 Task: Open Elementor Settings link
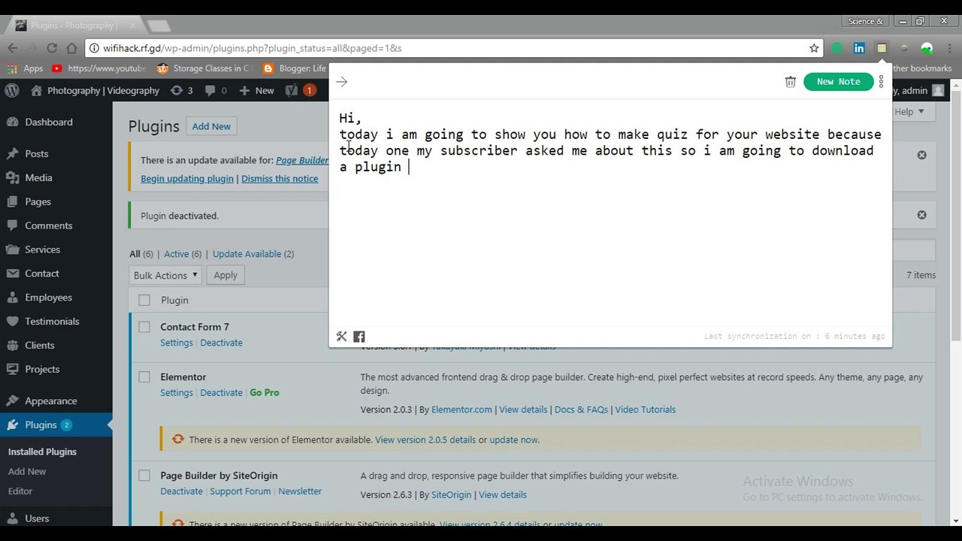click(x=177, y=393)
